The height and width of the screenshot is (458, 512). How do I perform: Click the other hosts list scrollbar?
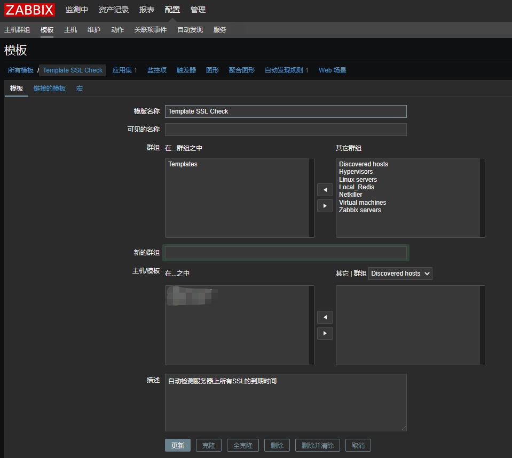click(x=482, y=325)
